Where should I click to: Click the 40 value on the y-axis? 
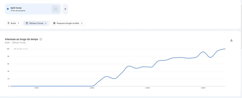pyautogui.click(x=8, y=71)
